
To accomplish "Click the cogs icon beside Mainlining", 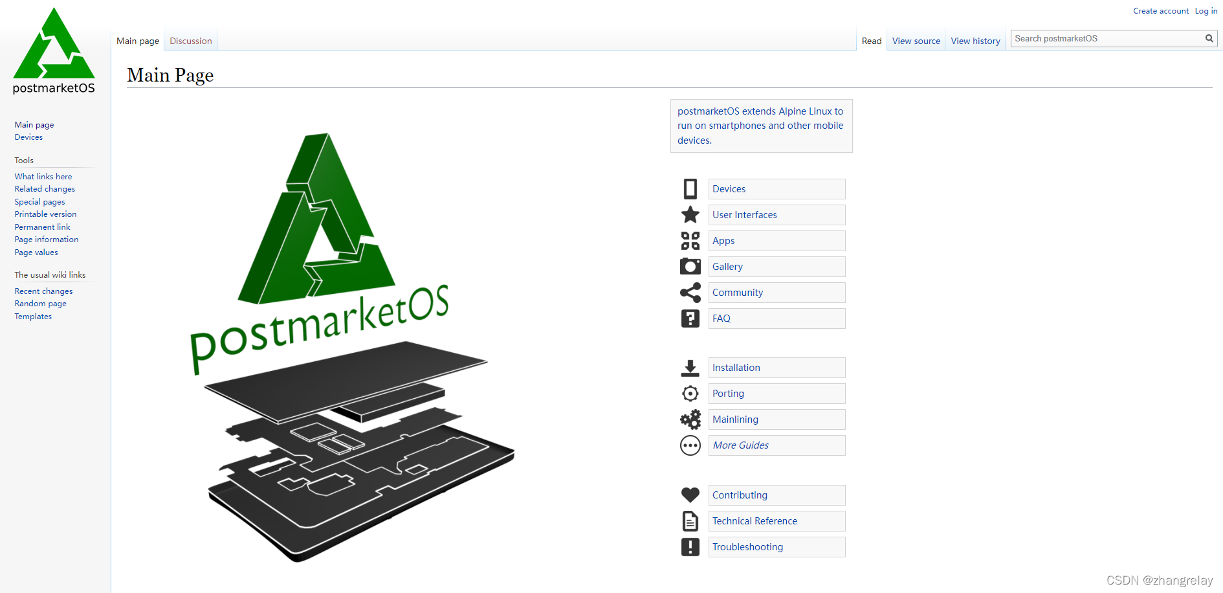I will (690, 420).
